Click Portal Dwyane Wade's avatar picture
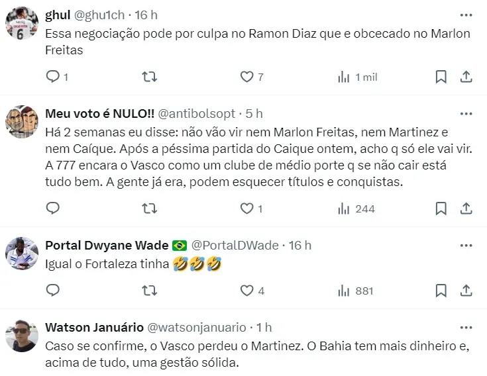Viewport: 487px width, 376px height. pyautogui.click(x=22, y=252)
